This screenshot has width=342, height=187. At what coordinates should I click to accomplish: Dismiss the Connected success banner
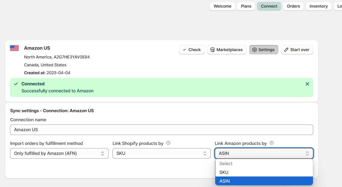click(x=307, y=84)
